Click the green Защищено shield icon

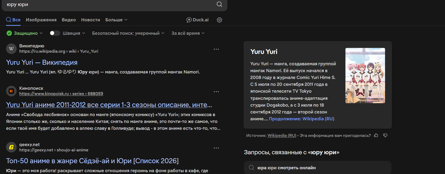pyautogui.click(x=9, y=33)
